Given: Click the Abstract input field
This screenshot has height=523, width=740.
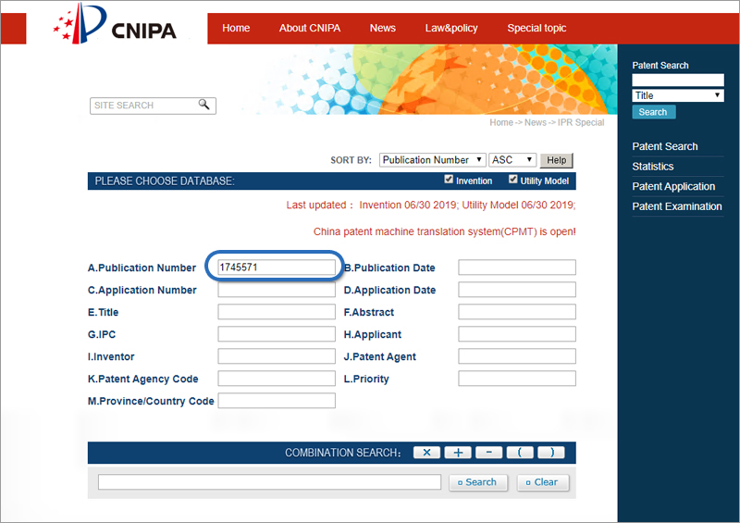Looking at the screenshot, I should coord(517,312).
